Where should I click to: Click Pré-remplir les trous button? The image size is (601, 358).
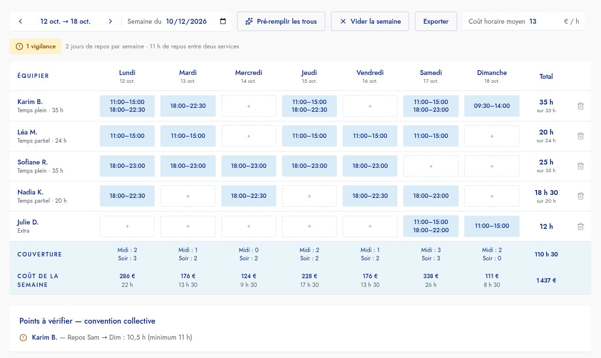[x=281, y=21]
